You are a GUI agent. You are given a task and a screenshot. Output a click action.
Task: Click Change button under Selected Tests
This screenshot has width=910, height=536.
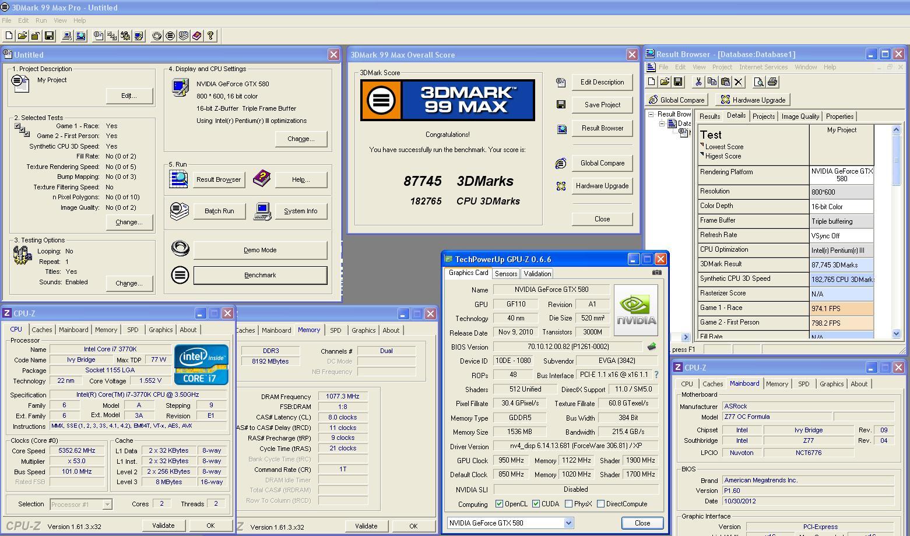[129, 223]
